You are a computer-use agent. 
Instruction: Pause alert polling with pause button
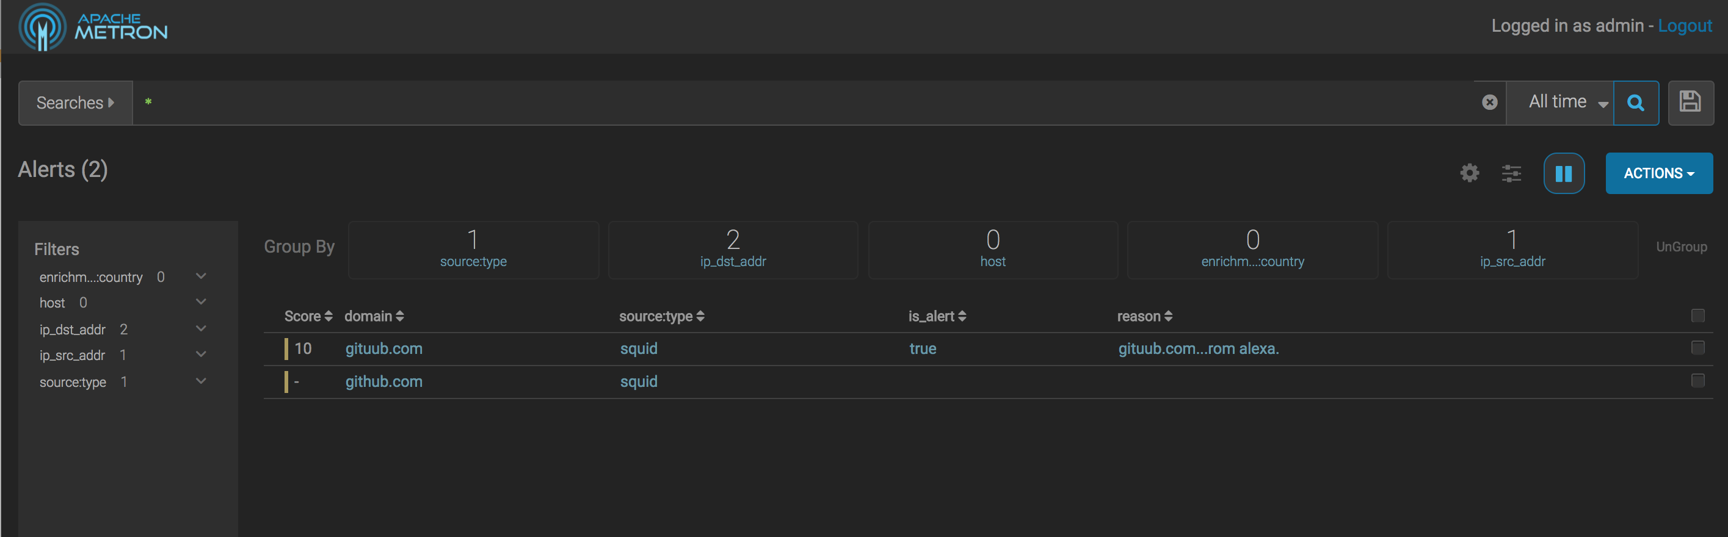[x=1563, y=173]
